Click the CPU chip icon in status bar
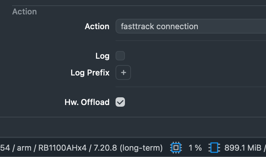Screen dimensions: 266x157 pos(176,148)
